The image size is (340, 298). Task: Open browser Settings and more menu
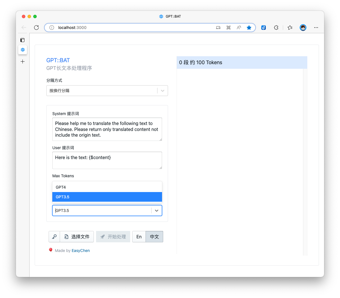click(316, 28)
